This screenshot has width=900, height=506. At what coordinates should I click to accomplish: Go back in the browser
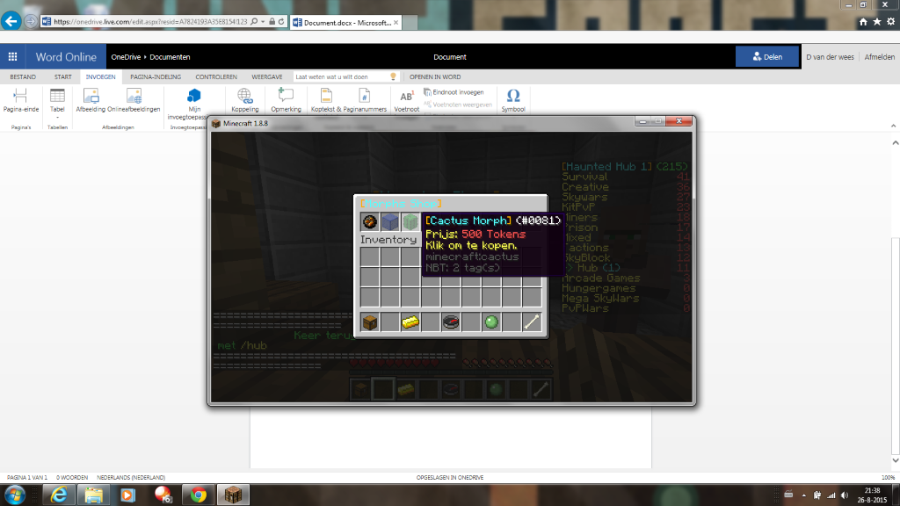[11, 21]
